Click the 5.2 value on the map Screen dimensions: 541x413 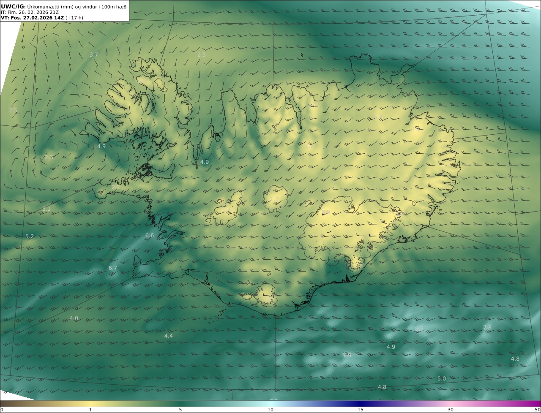[x=30, y=236]
